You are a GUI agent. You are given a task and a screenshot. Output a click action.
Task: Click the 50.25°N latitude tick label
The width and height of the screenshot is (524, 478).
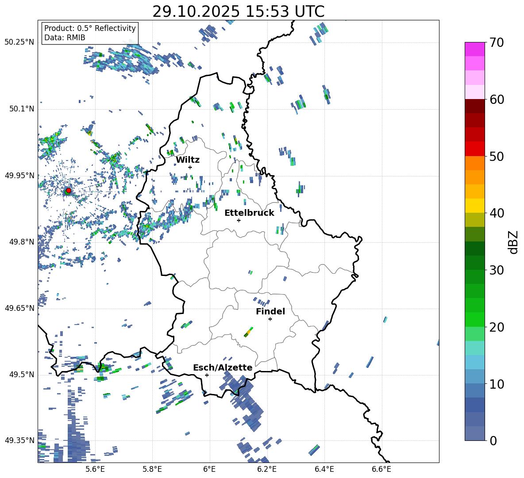click(19, 42)
